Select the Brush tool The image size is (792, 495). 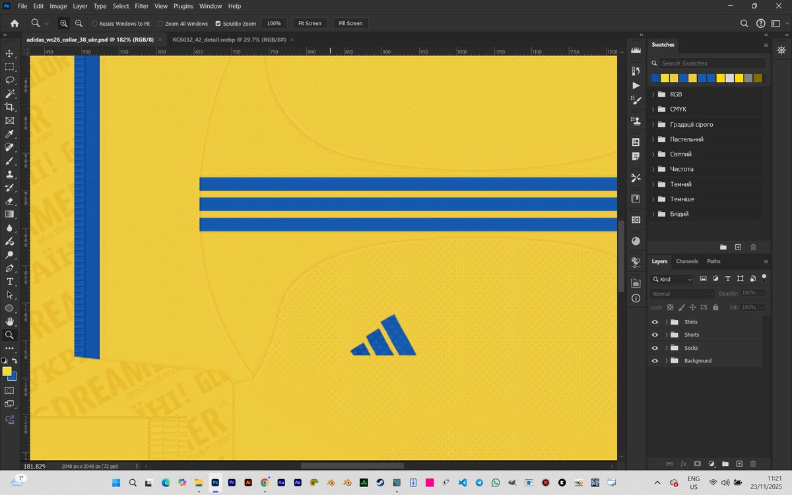(9, 161)
